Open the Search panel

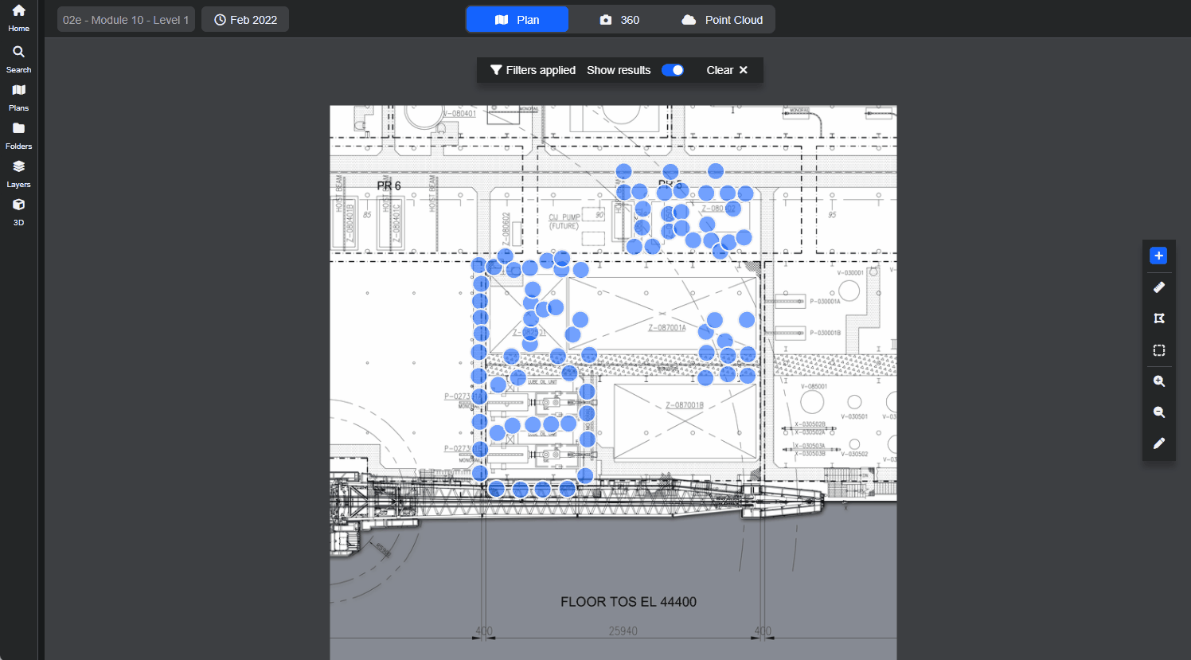(x=18, y=60)
